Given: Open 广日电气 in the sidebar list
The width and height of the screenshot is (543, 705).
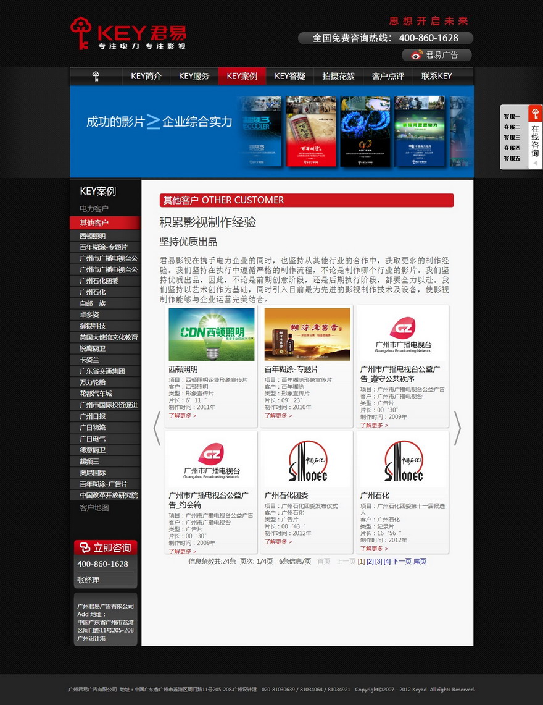Looking at the screenshot, I should tap(105, 439).
